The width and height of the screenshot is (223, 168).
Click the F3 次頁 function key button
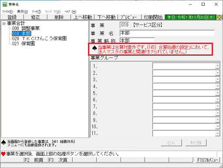pyautogui.click(x=60, y=160)
